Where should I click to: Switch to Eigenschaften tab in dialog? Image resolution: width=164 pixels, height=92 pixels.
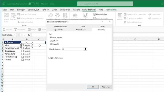pyautogui.click(x=58, y=30)
